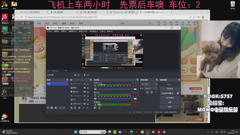Move scene down with the 场景 panel down arrow
240x135 pixels.
64,108
